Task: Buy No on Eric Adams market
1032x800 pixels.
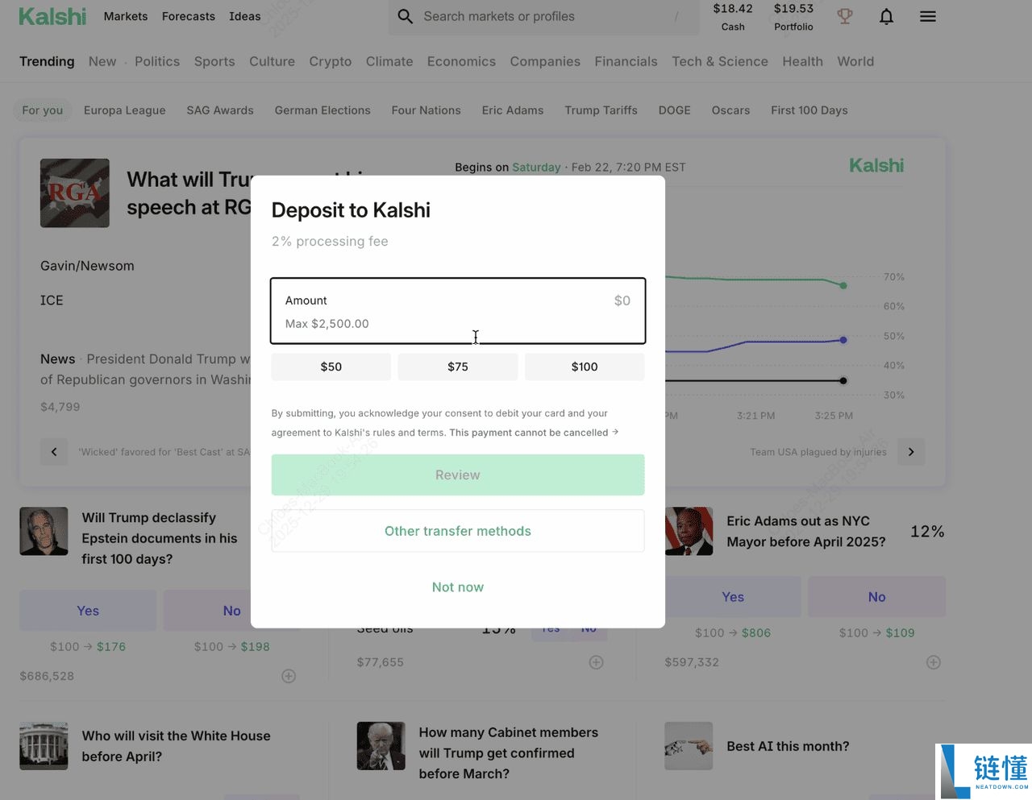Action: coord(877,597)
